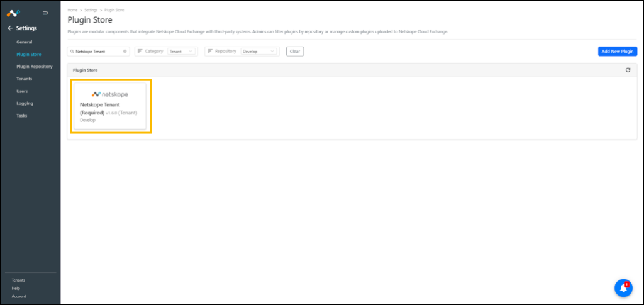644x305 pixels.
Task: Click the Category filter icon
Action: point(140,52)
